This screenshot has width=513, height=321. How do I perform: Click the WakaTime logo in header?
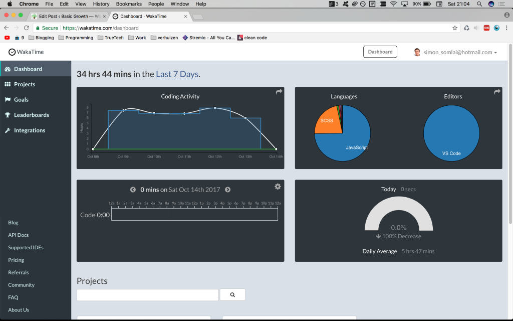(x=26, y=52)
